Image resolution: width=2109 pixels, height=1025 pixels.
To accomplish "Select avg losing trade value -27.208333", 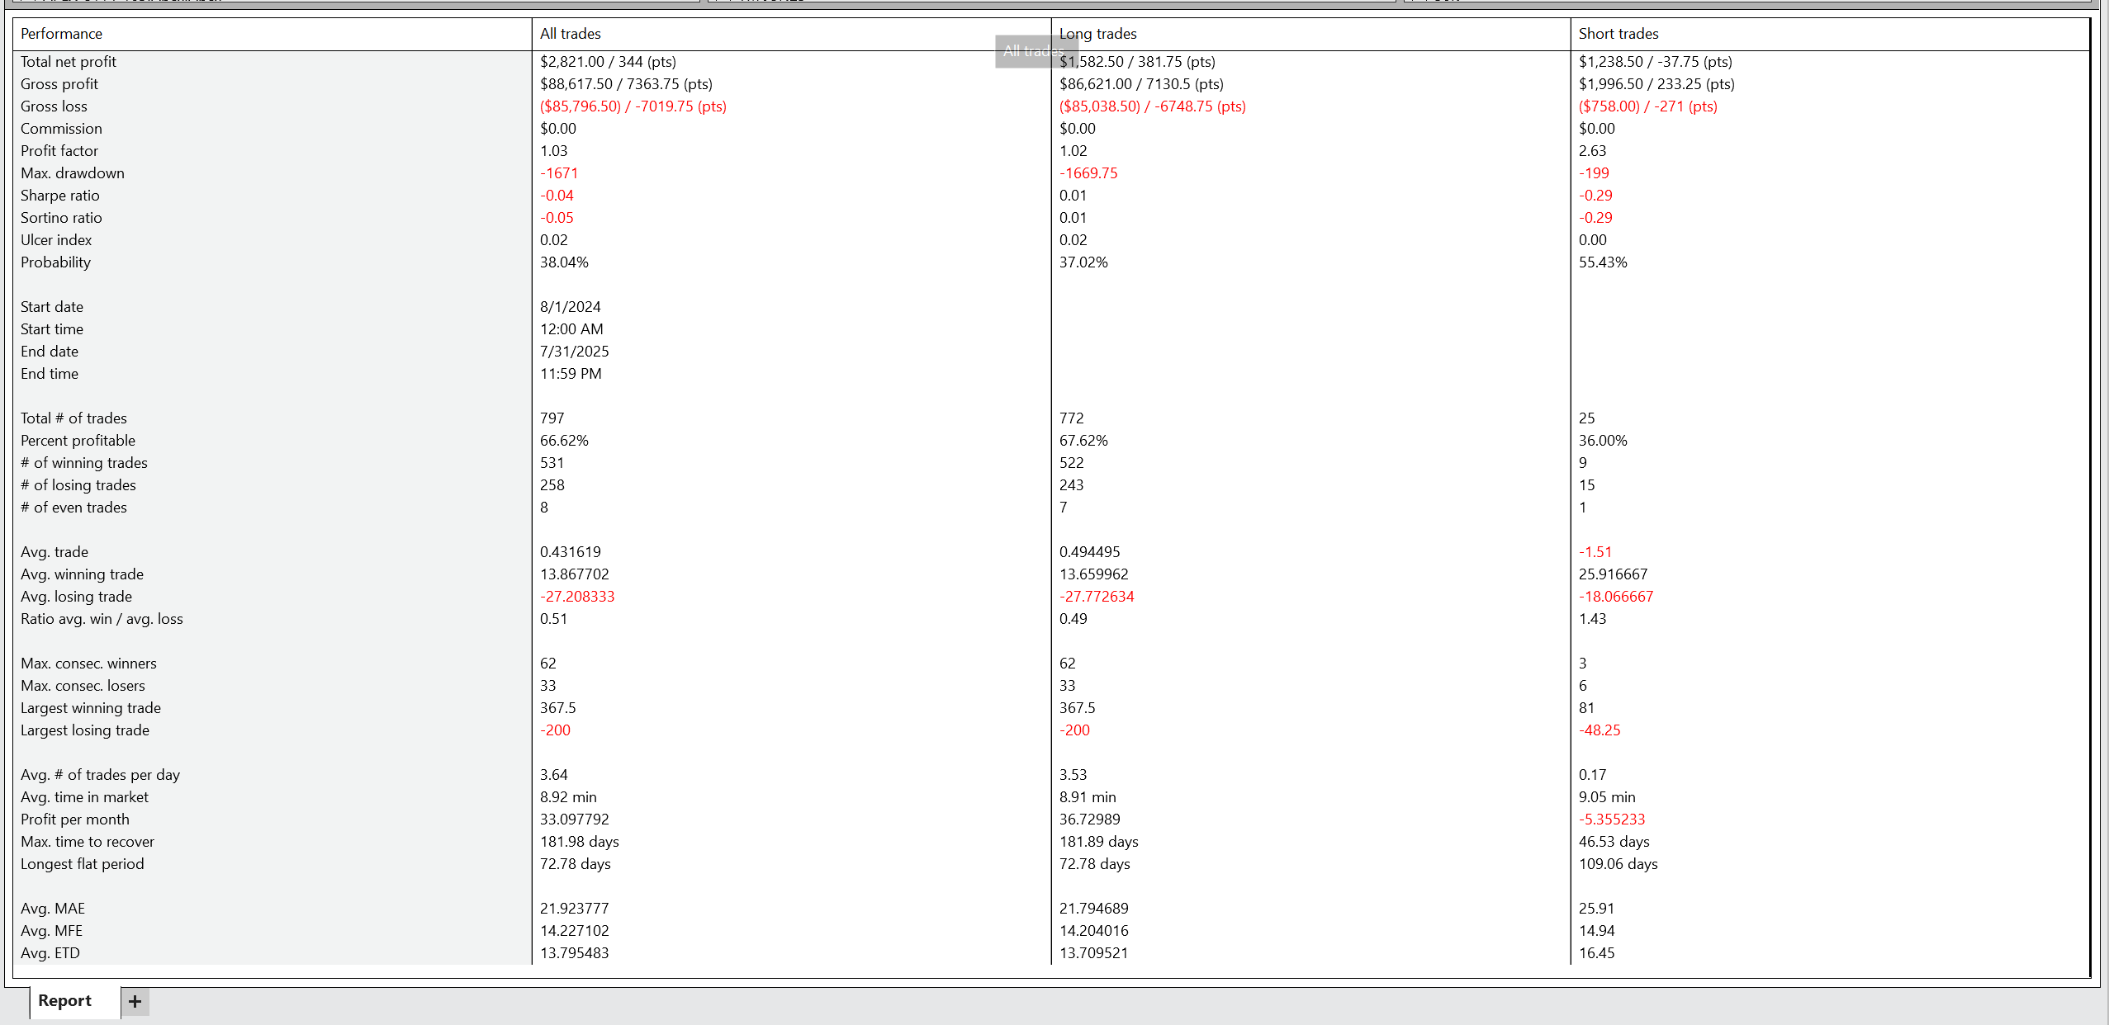I will [577, 597].
